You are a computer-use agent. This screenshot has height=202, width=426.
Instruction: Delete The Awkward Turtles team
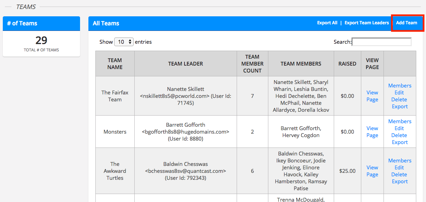[399, 175]
